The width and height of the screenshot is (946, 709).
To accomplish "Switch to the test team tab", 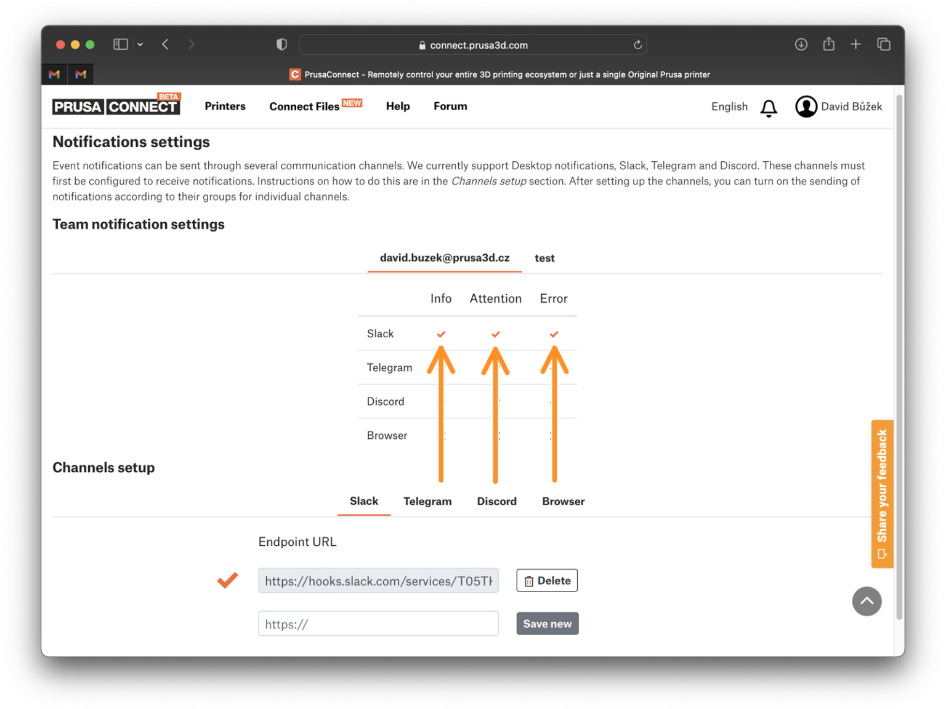I will coord(544,258).
